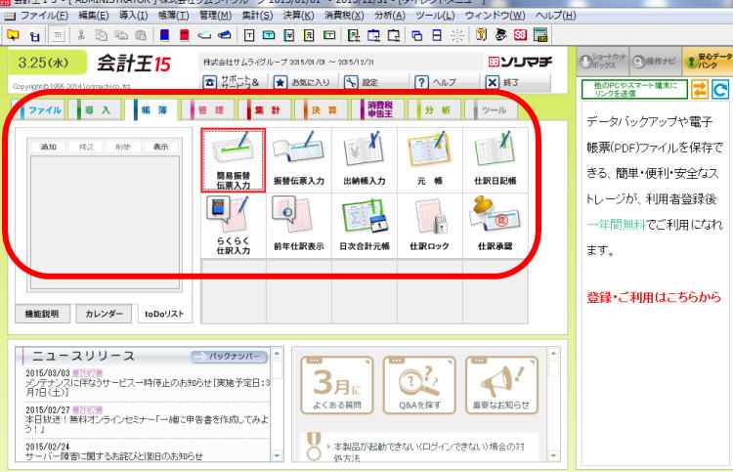This screenshot has width=733, height=472.
Task: Open 簡易振替伝票入力 icon
Action: (233, 158)
